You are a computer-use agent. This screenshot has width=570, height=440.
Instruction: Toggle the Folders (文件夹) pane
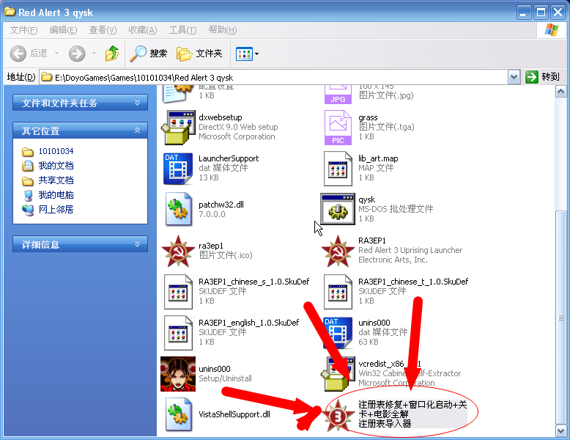click(x=199, y=54)
